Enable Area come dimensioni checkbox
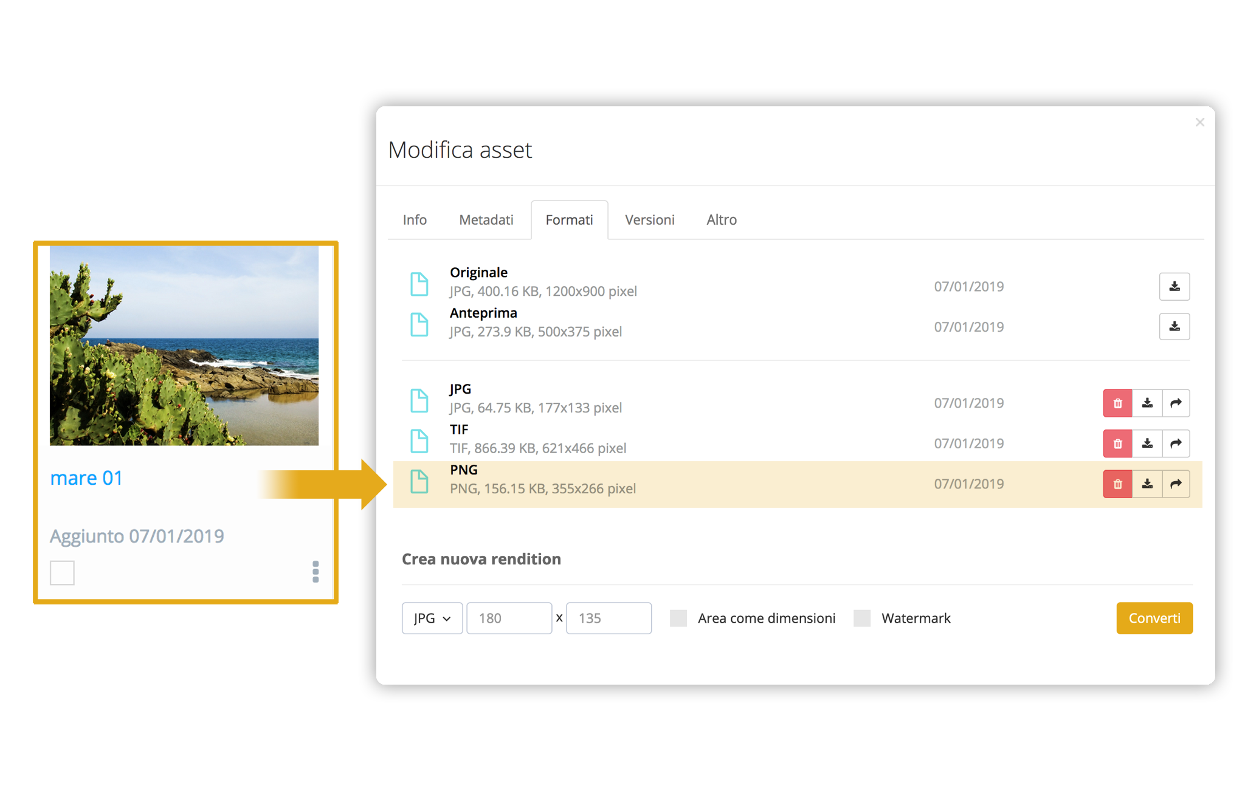1245x811 pixels. click(678, 618)
